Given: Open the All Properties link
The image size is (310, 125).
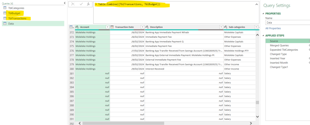Looking at the screenshot, I should [273, 28].
